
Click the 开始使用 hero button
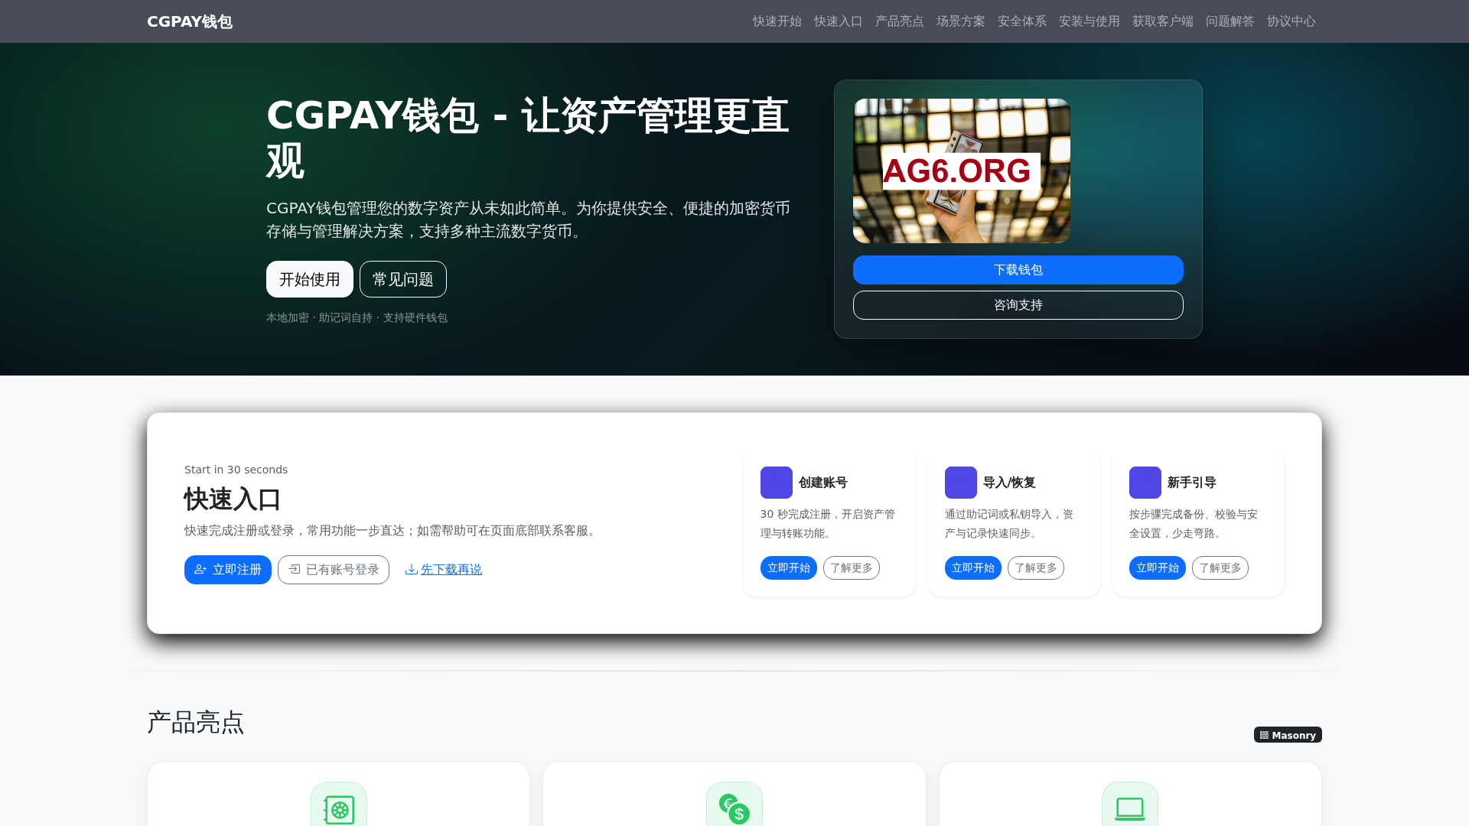pyautogui.click(x=310, y=279)
